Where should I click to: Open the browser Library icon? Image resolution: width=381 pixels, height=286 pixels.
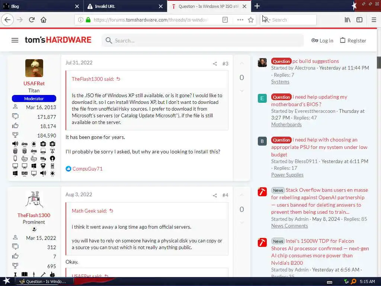click(x=348, y=20)
